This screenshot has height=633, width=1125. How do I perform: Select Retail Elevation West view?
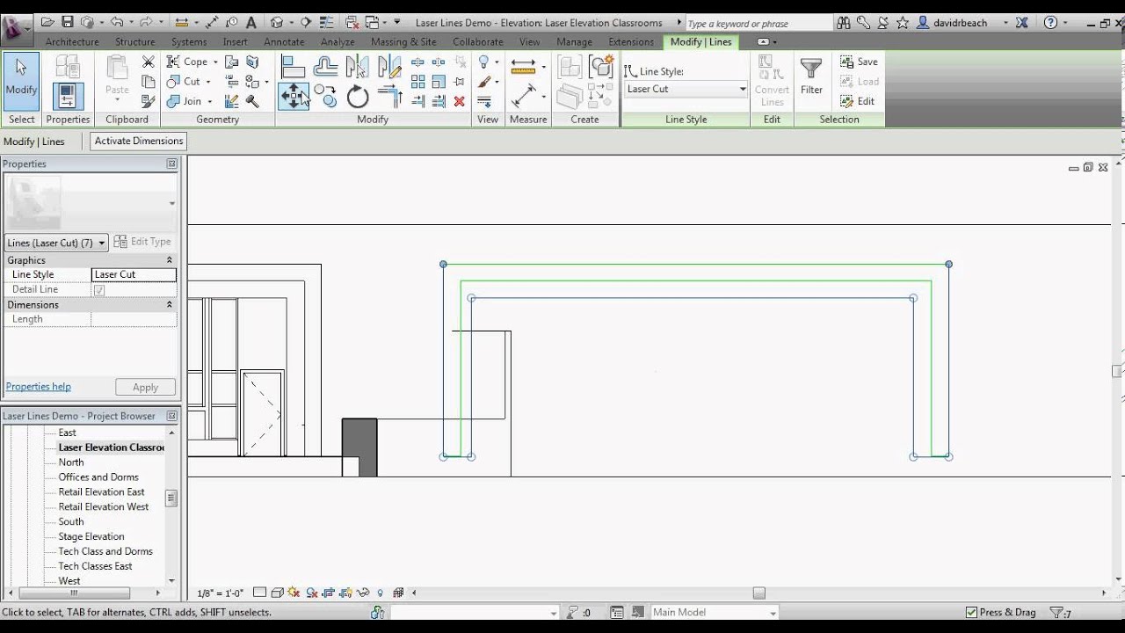(x=104, y=506)
